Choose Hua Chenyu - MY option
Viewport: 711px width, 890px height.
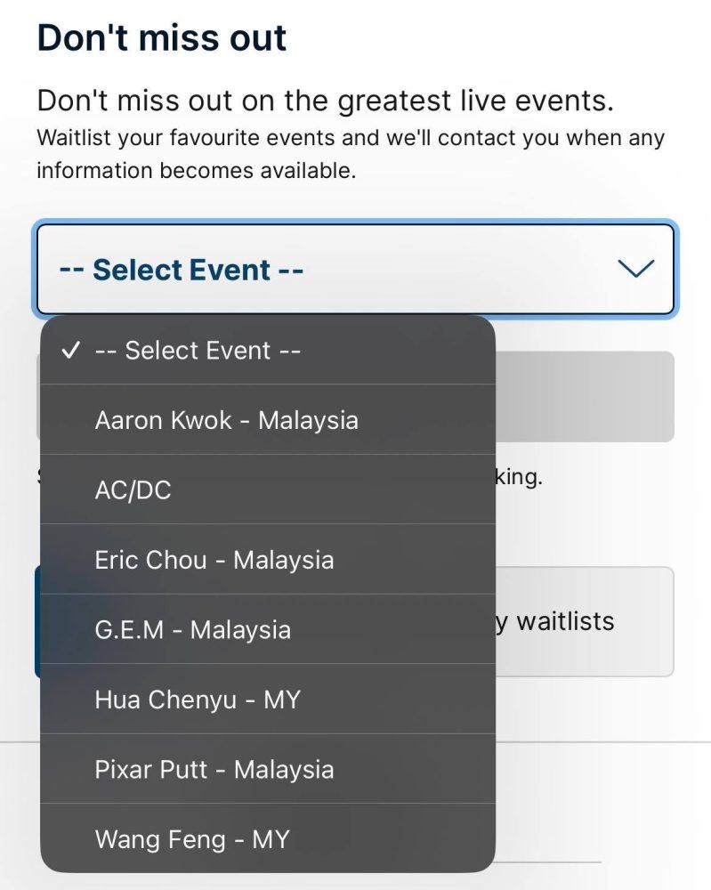click(198, 700)
